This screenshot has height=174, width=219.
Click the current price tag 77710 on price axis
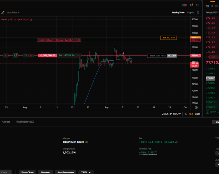(195, 65)
